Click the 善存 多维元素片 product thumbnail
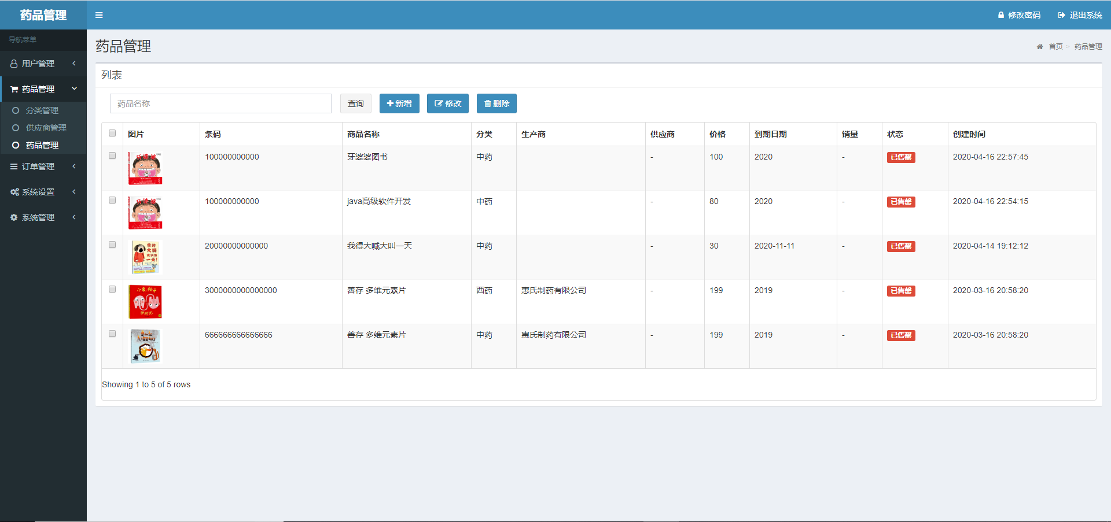Image resolution: width=1111 pixels, height=522 pixels. (145, 301)
